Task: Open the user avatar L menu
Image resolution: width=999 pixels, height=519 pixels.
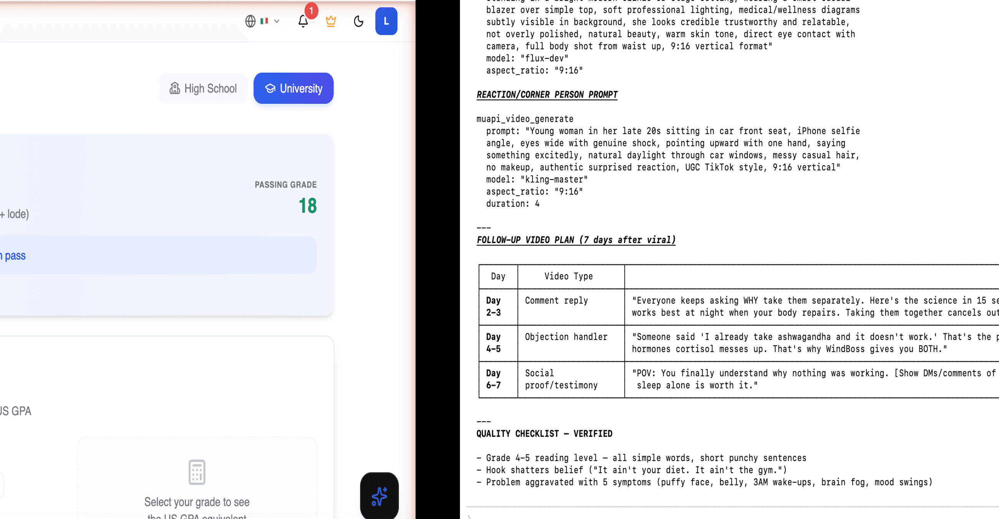Action: (x=386, y=21)
